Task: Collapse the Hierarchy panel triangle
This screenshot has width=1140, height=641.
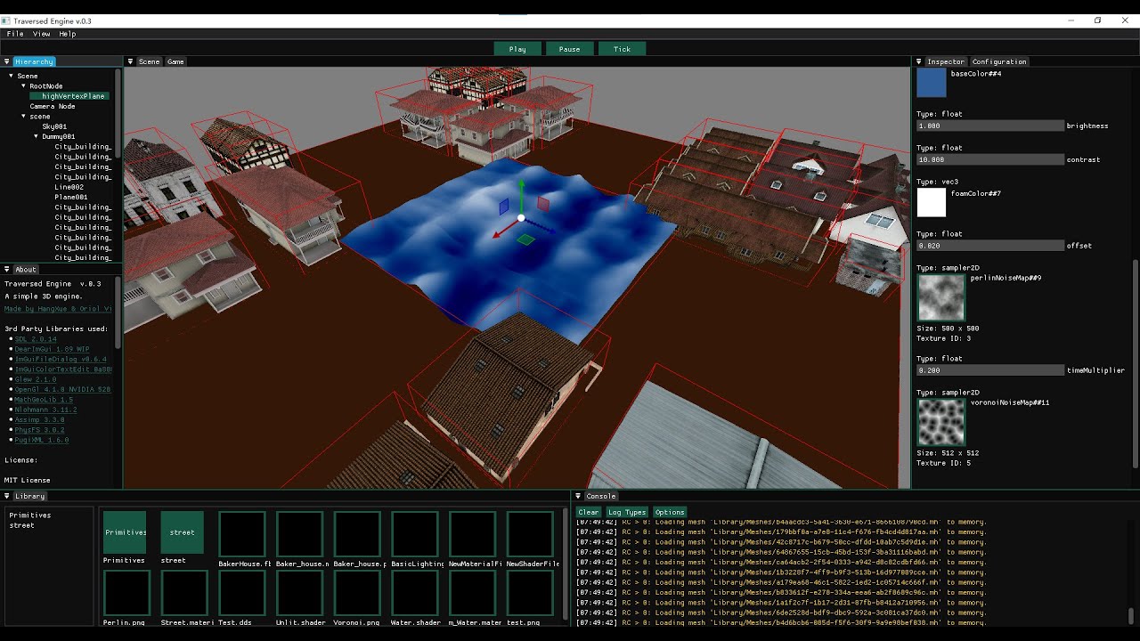Action: click(x=7, y=61)
